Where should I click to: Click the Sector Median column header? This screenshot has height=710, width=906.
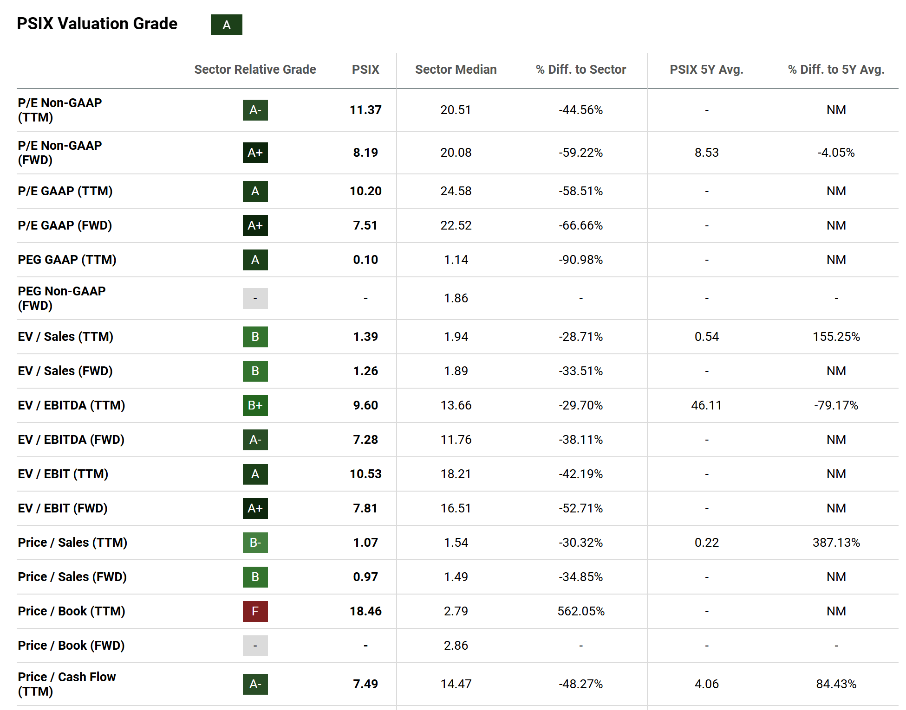click(x=456, y=70)
